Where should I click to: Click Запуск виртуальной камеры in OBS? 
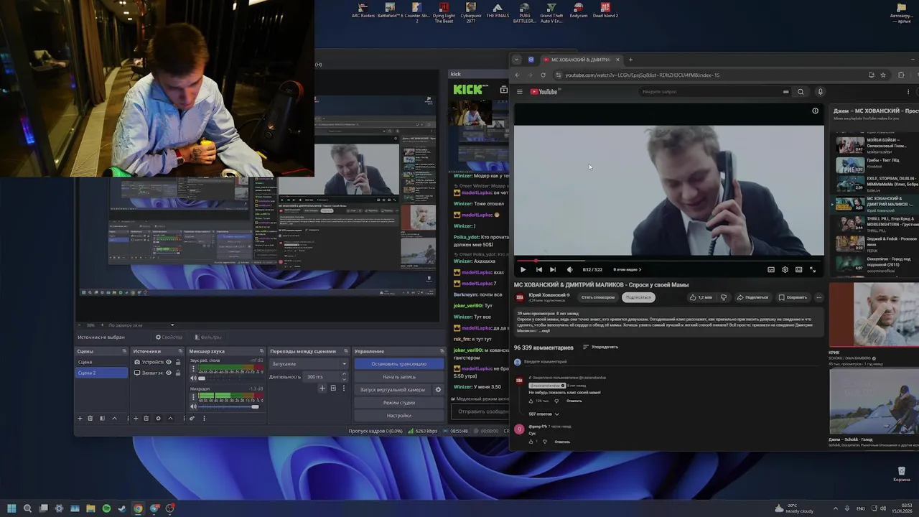click(393, 389)
